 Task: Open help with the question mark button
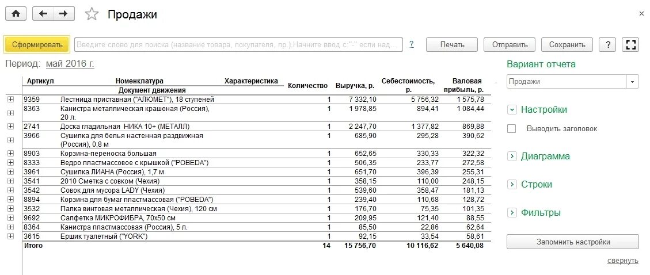[x=608, y=45]
